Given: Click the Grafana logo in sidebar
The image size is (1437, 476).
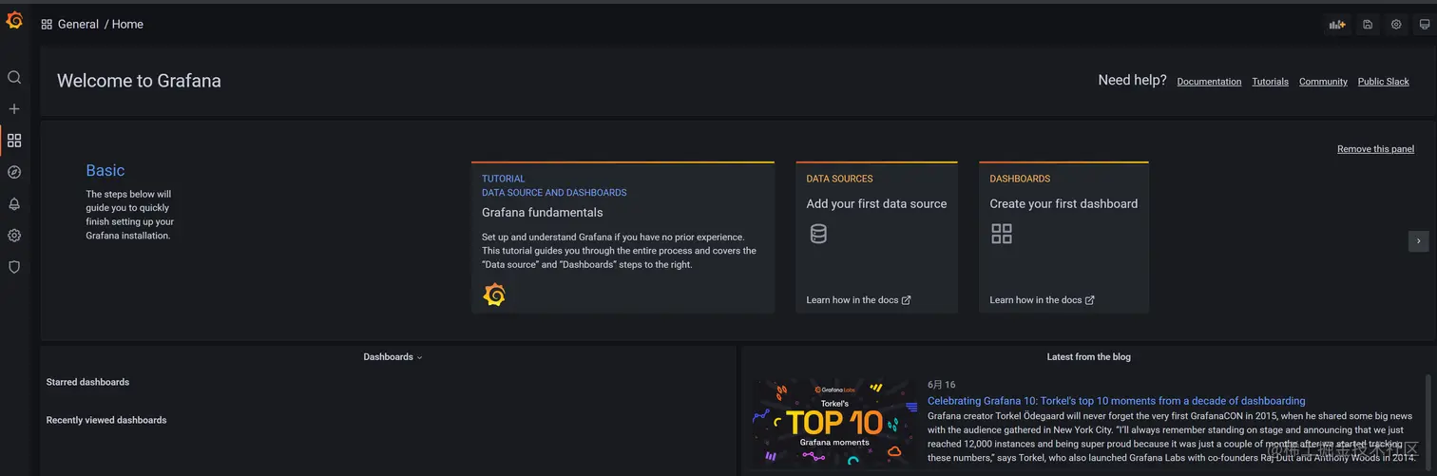Looking at the screenshot, I should 14,20.
